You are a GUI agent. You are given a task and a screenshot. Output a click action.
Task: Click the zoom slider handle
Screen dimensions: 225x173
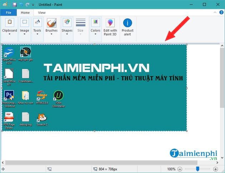coord(197,169)
